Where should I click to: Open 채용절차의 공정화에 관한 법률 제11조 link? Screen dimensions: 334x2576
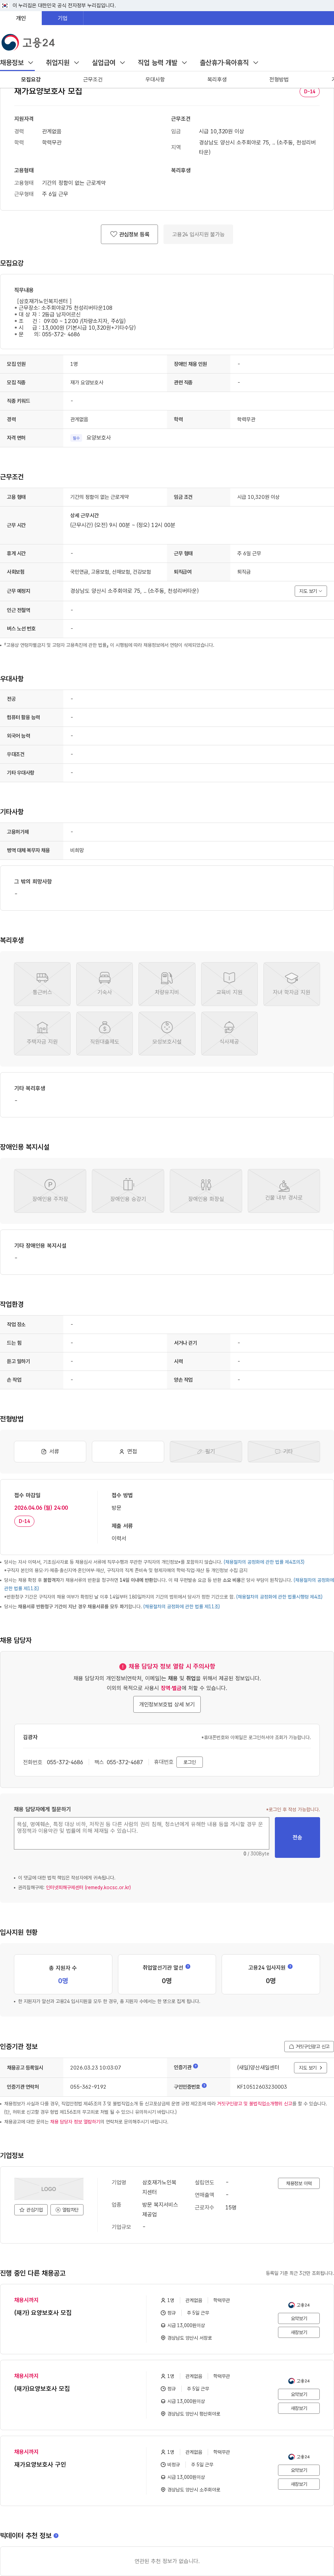tap(181, 1606)
